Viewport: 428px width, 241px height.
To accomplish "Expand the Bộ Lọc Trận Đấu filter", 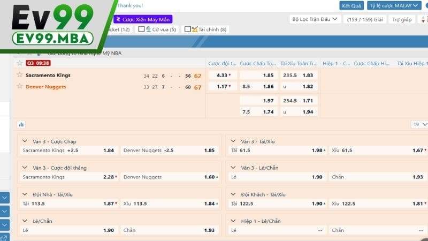I will [316, 19].
